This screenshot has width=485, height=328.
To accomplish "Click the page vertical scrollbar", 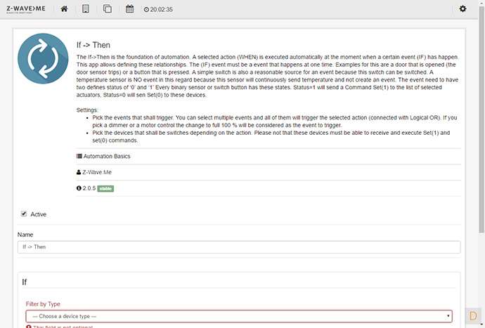I will (x=481, y=121).
